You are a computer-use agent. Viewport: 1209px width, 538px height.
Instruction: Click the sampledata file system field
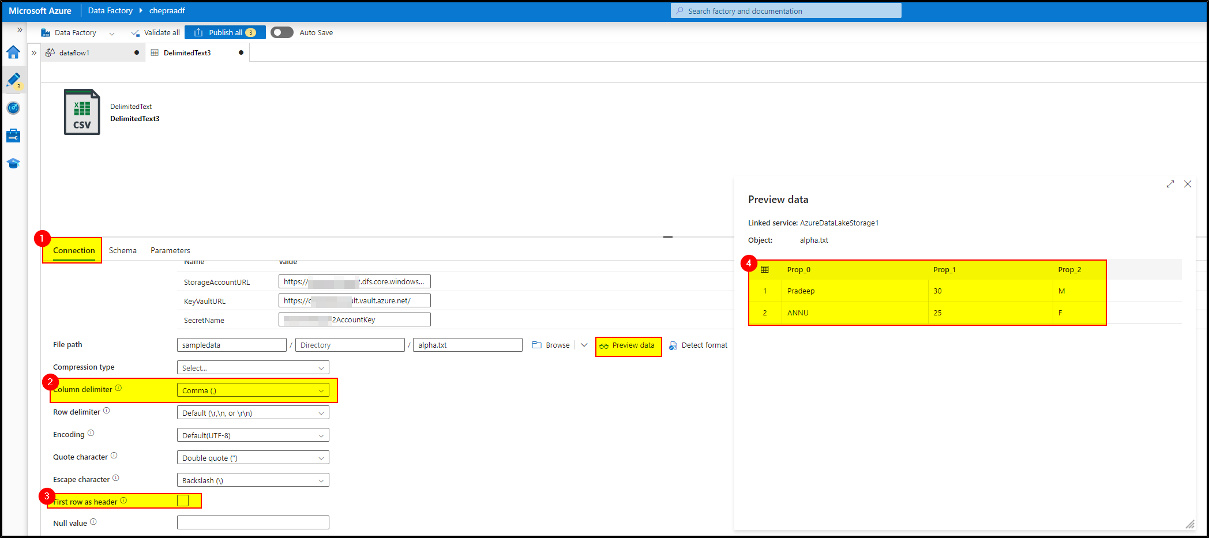click(231, 345)
